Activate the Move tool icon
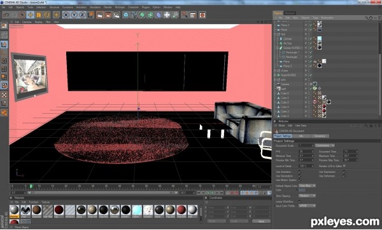Viewport: 382px width, 230px height. [31, 15]
